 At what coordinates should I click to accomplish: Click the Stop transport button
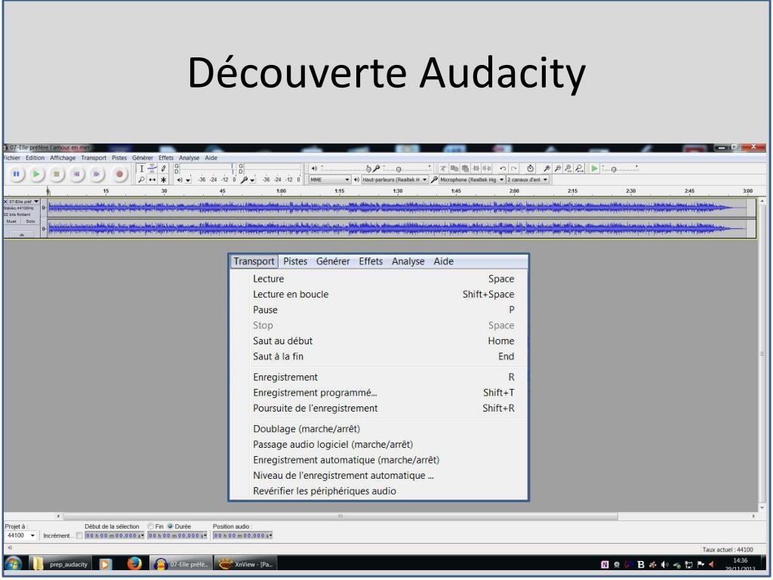click(56, 174)
